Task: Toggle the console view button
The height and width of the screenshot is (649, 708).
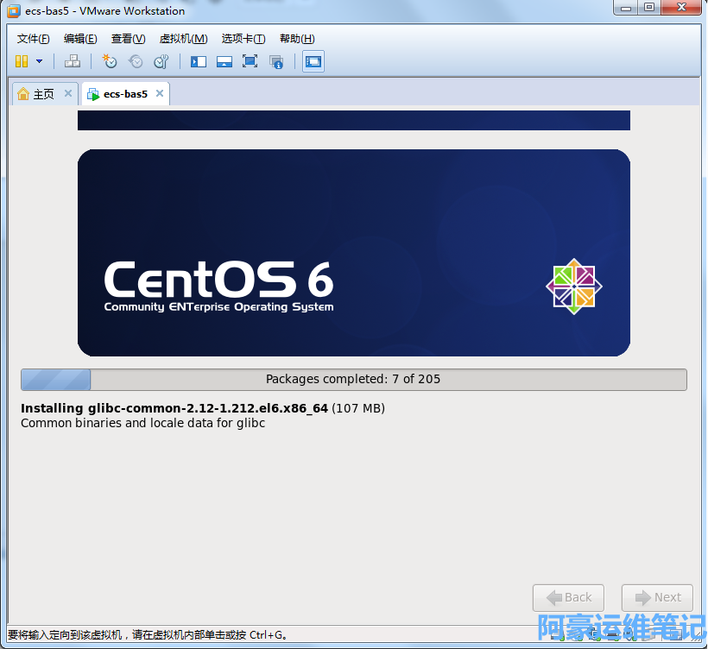Action: coord(313,61)
